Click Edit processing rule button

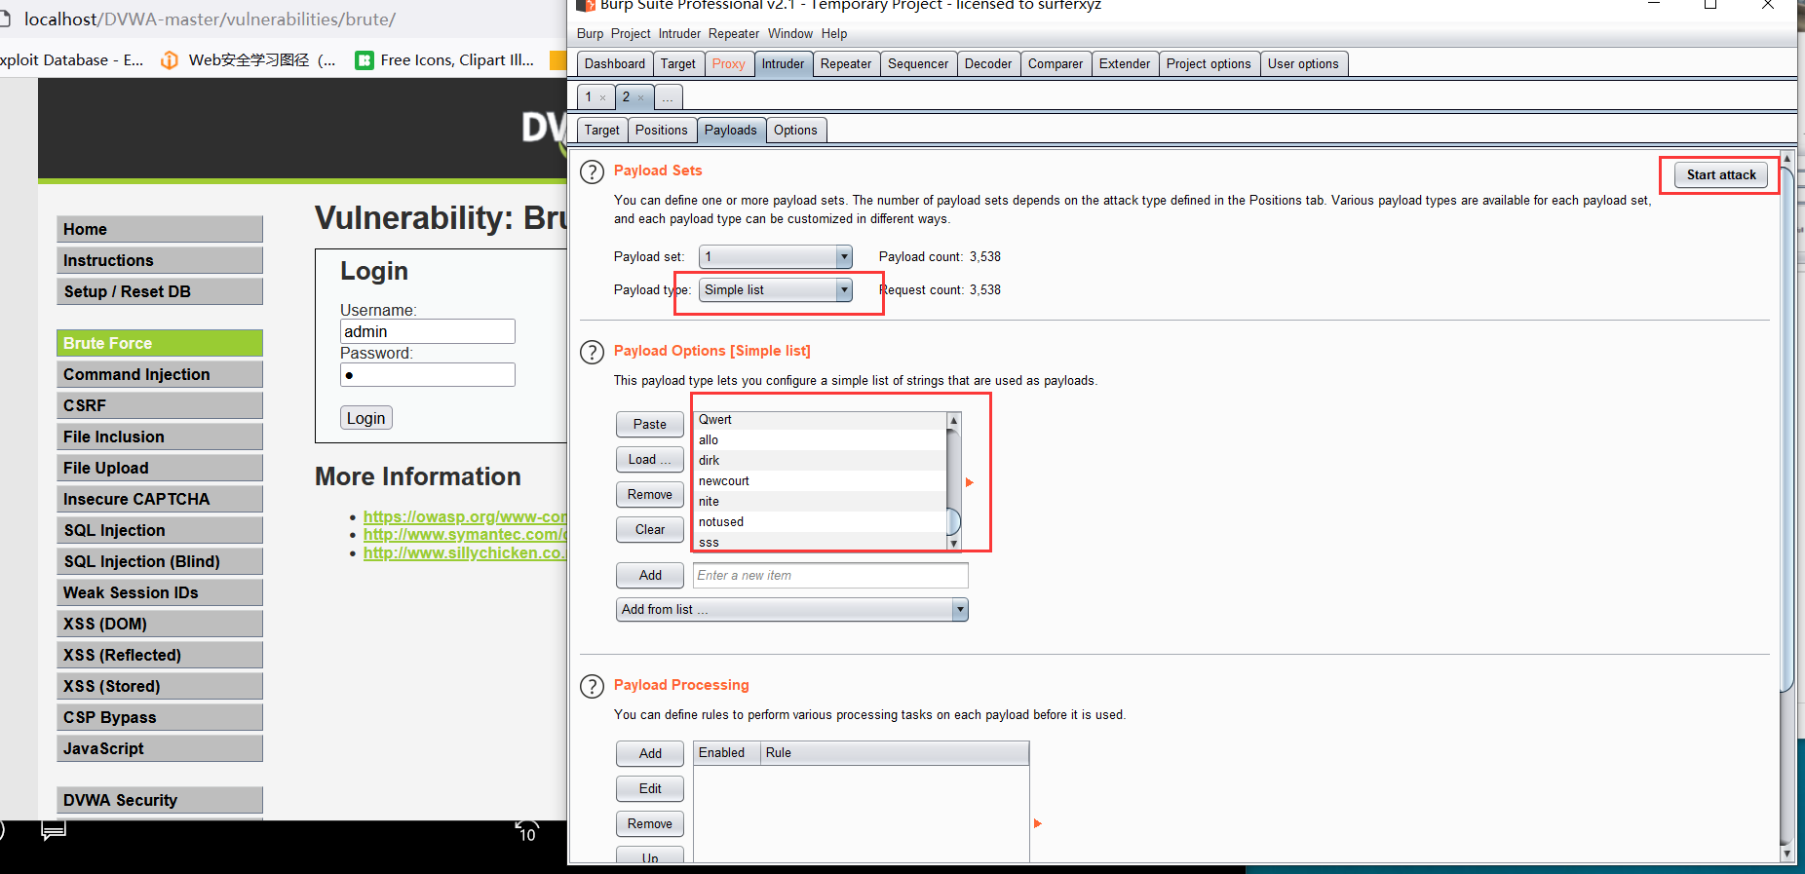point(650,789)
